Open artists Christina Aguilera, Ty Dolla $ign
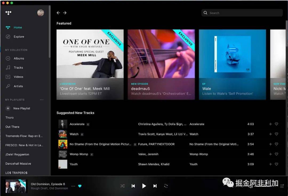 [162, 124]
